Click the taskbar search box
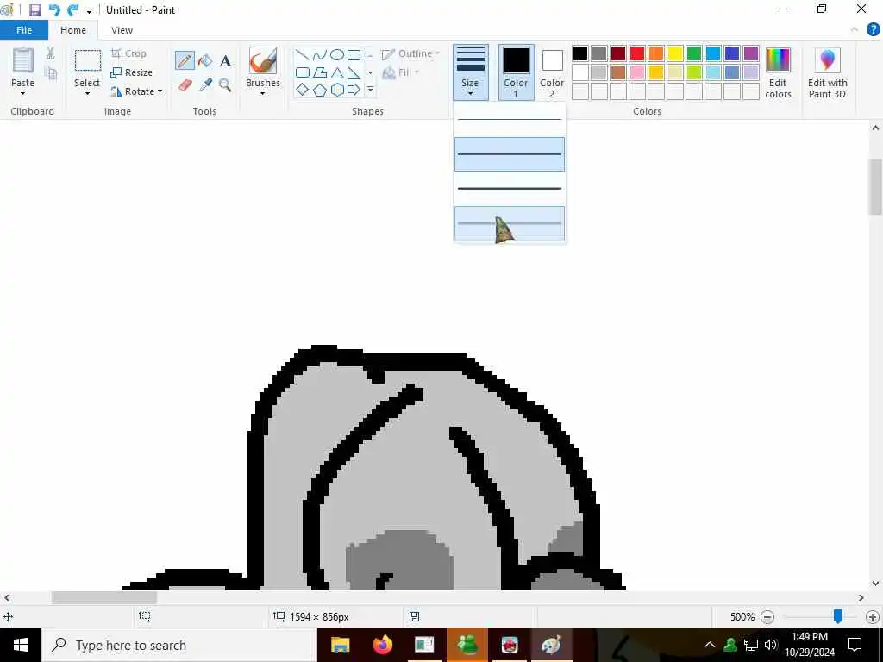The height and width of the screenshot is (662, 883). pyautogui.click(x=179, y=645)
